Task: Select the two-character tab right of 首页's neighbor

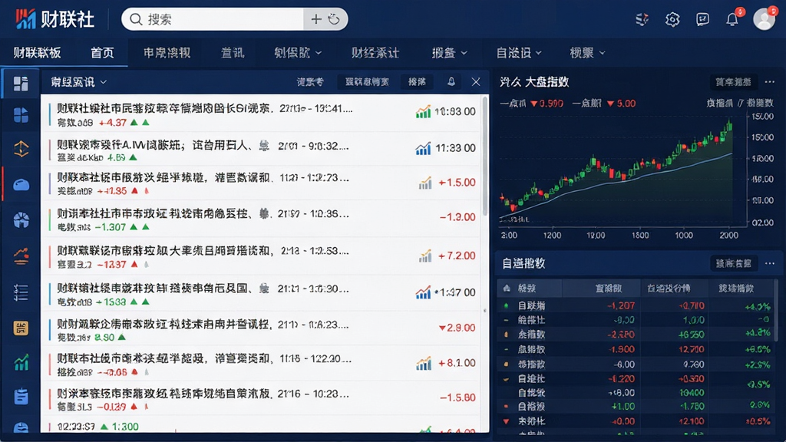Action: [x=233, y=53]
